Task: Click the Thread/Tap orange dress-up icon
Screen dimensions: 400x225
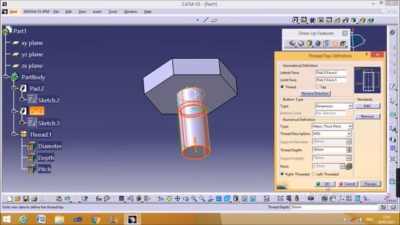Action: pyautogui.click(x=335, y=43)
